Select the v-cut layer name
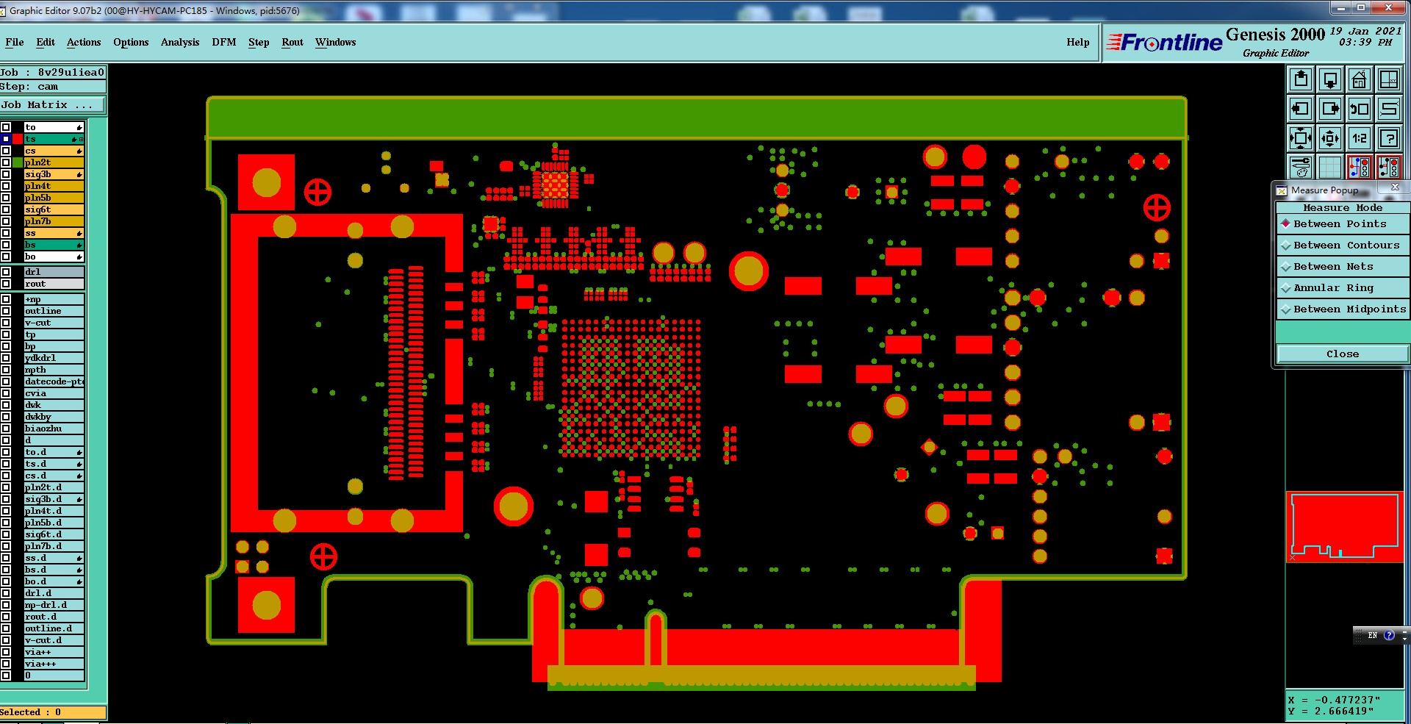Image resolution: width=1411 pixels, height=724 pixels. click(54, 323)
